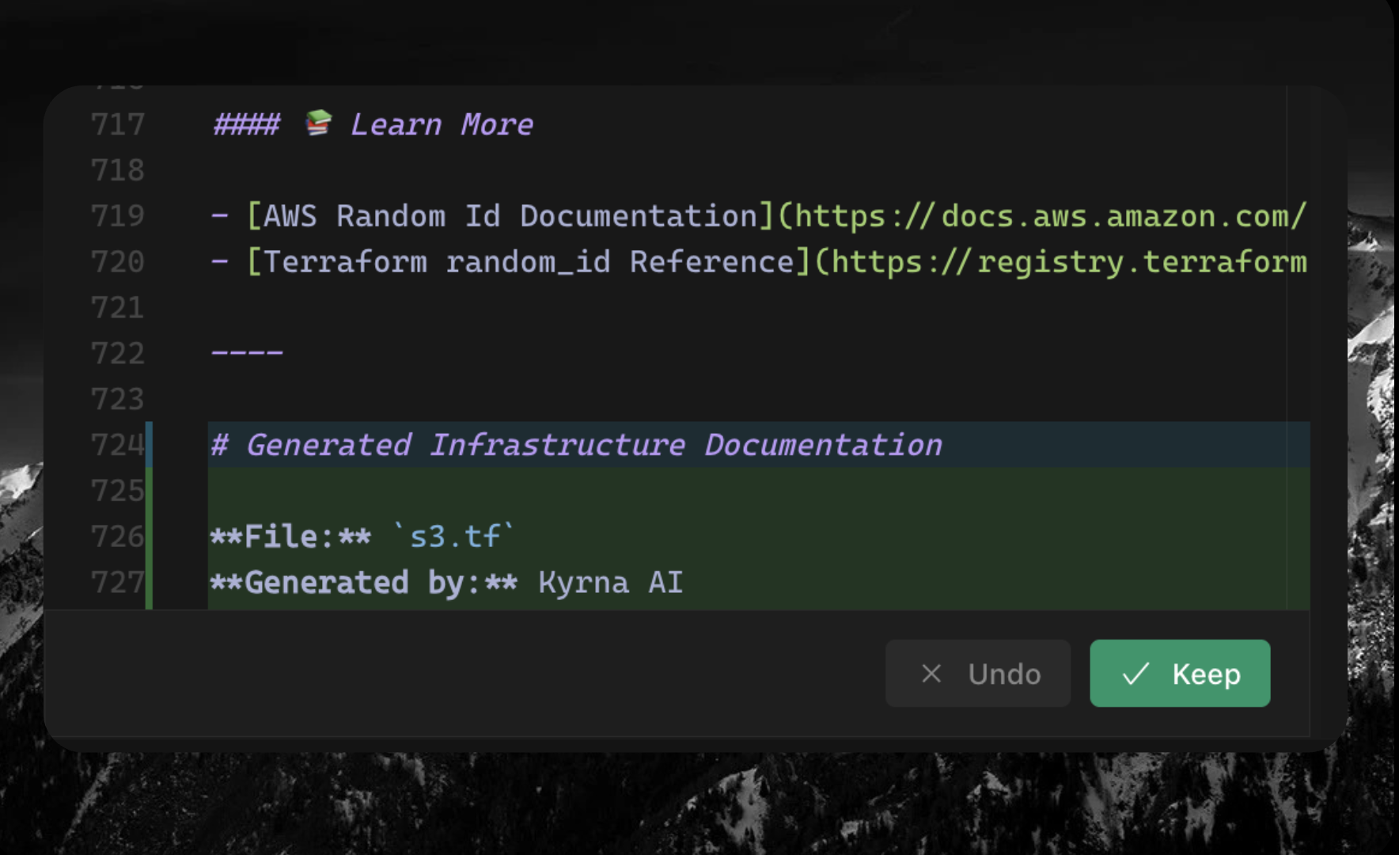Click line number 726 in gutter
Screen dimensions: 1399x855
pos(118,537)
